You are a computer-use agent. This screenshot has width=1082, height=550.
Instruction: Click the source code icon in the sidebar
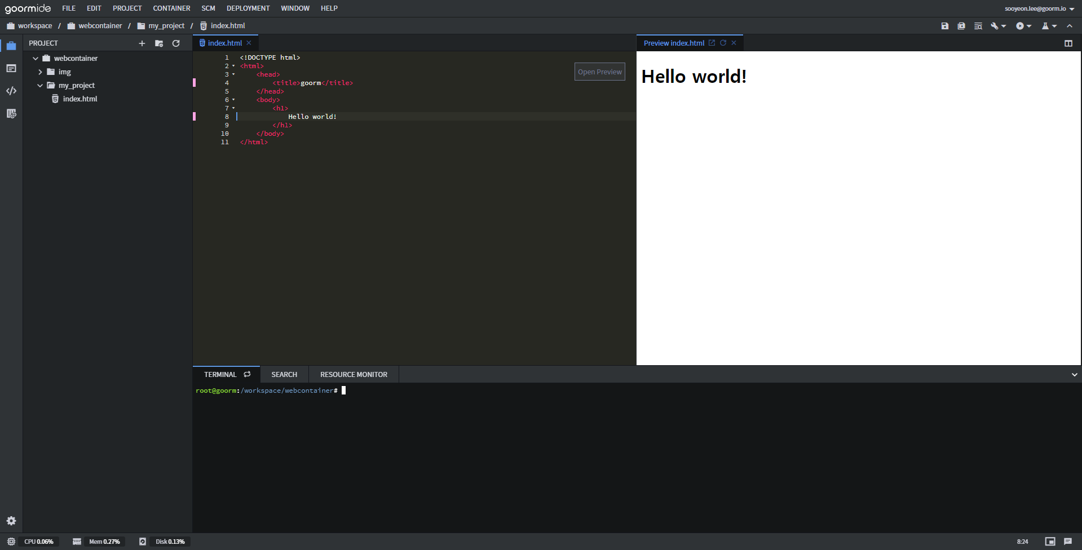click(x=11, y=91)
